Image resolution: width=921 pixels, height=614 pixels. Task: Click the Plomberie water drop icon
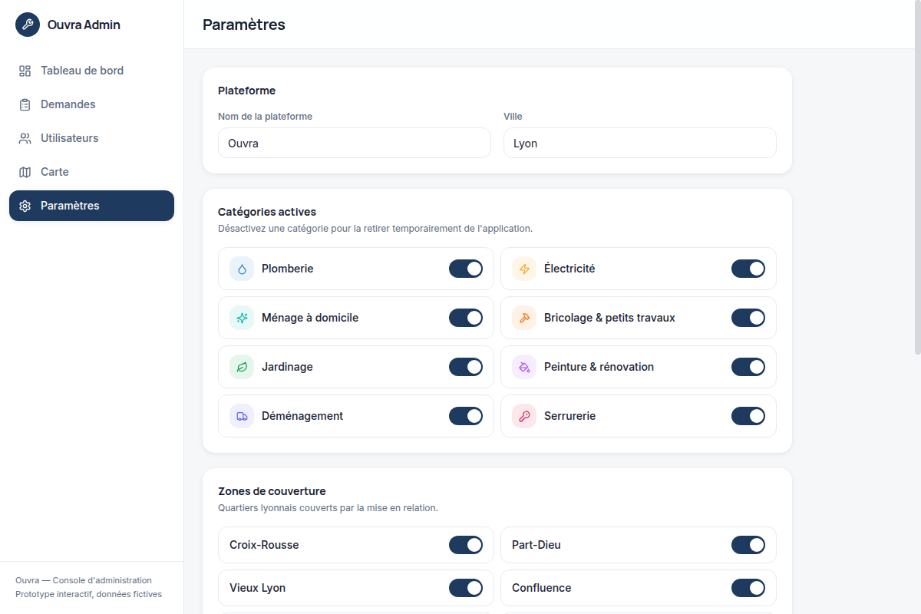tap(242, 269)
